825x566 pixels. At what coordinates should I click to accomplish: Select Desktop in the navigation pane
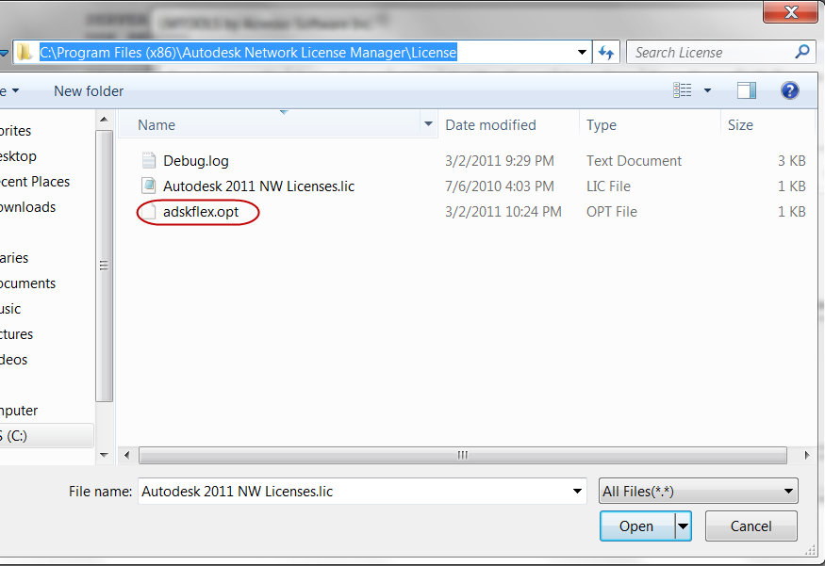pos(18,156)
